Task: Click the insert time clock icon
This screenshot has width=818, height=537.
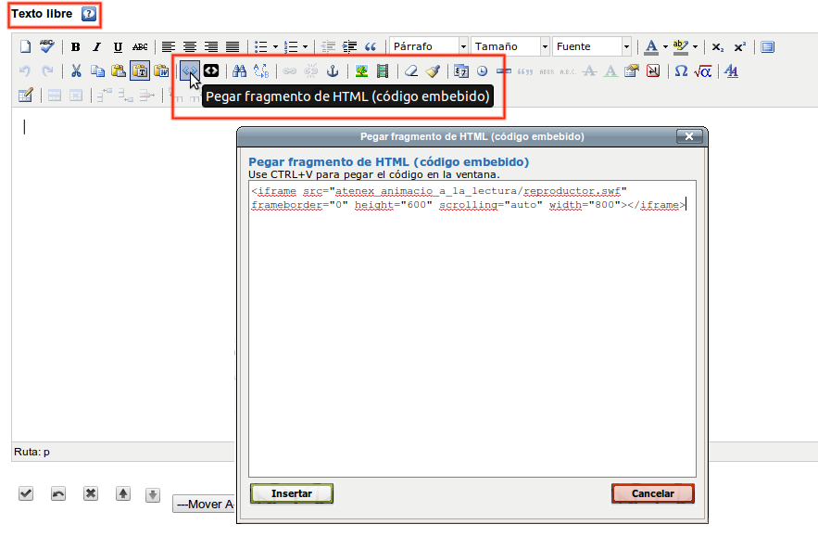Action: click(480, 70)
